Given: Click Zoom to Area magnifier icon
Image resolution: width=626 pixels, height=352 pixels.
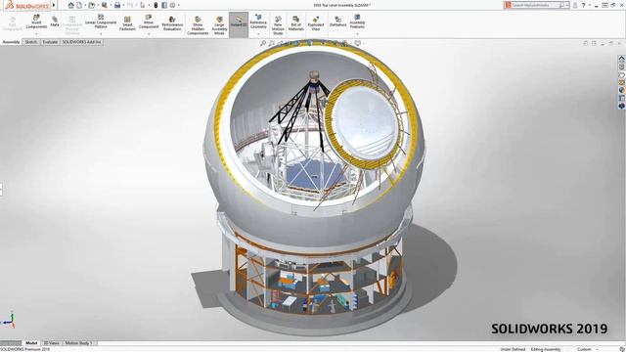Looking at the screenshot, I should pos(272,43).
